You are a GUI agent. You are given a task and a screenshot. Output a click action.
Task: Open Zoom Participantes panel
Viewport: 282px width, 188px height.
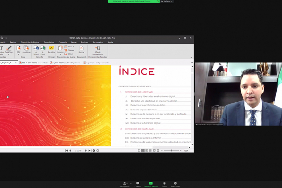coord(125,184)
